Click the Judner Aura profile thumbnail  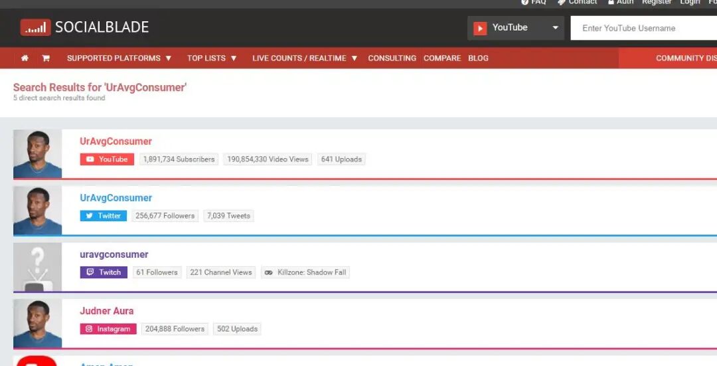(37, 323)
